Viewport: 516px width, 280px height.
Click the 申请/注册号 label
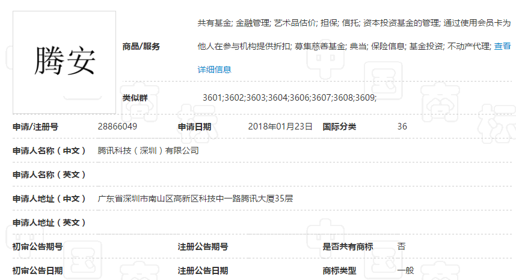(35, 127)
